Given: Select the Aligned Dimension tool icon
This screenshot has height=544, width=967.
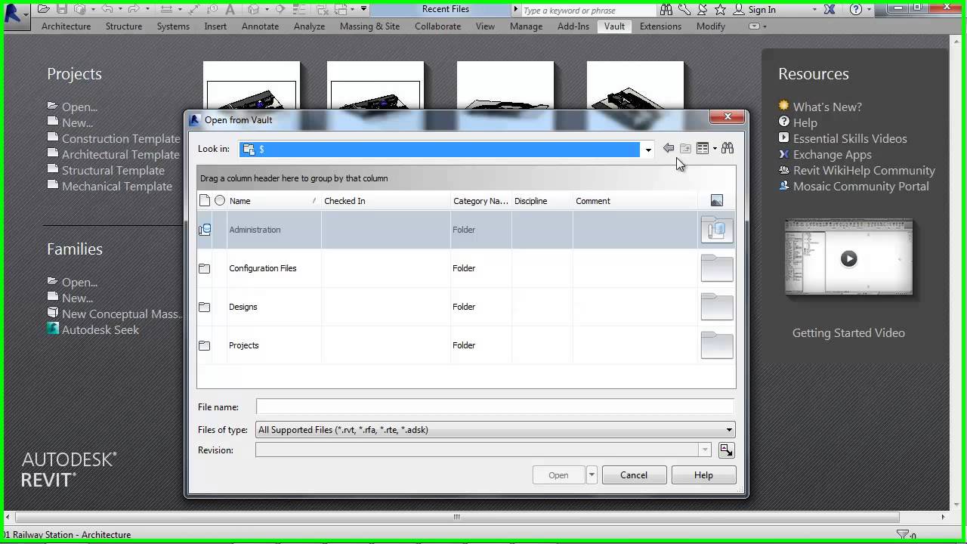Looking at the screenshot, I should tap(193, 9).
